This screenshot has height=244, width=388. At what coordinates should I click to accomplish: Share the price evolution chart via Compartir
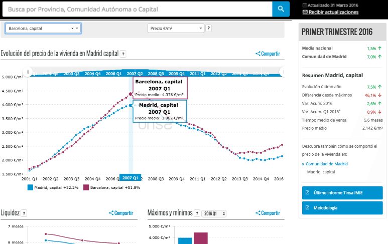click(268, 54)
